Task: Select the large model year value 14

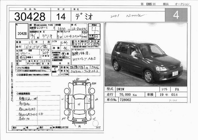Action: (61, 16)
